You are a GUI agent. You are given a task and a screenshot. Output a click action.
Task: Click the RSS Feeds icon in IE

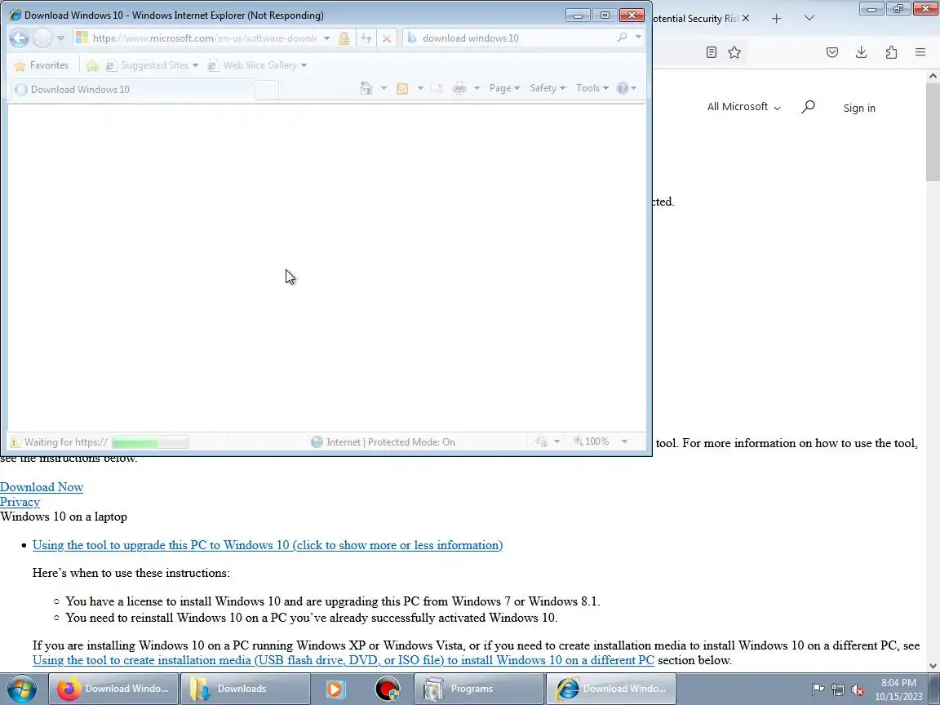(402, 88)
